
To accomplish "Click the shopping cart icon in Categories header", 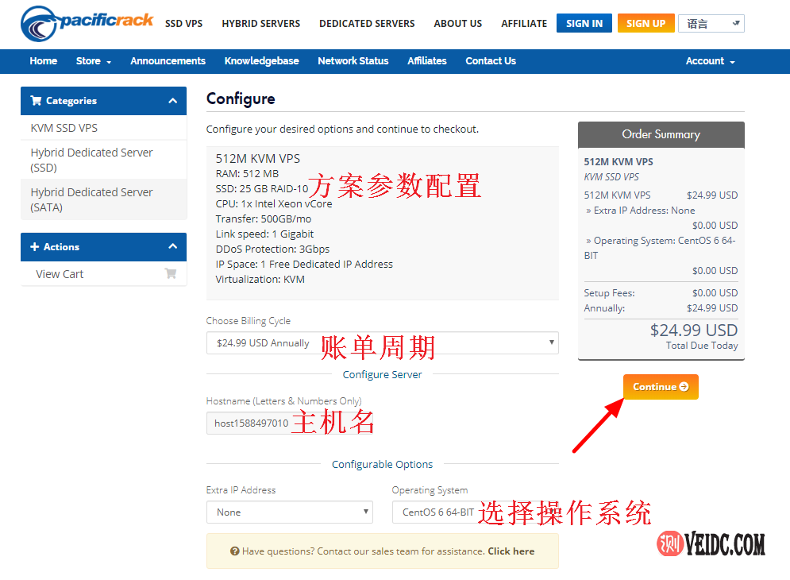I will click(x=36, y=101).
